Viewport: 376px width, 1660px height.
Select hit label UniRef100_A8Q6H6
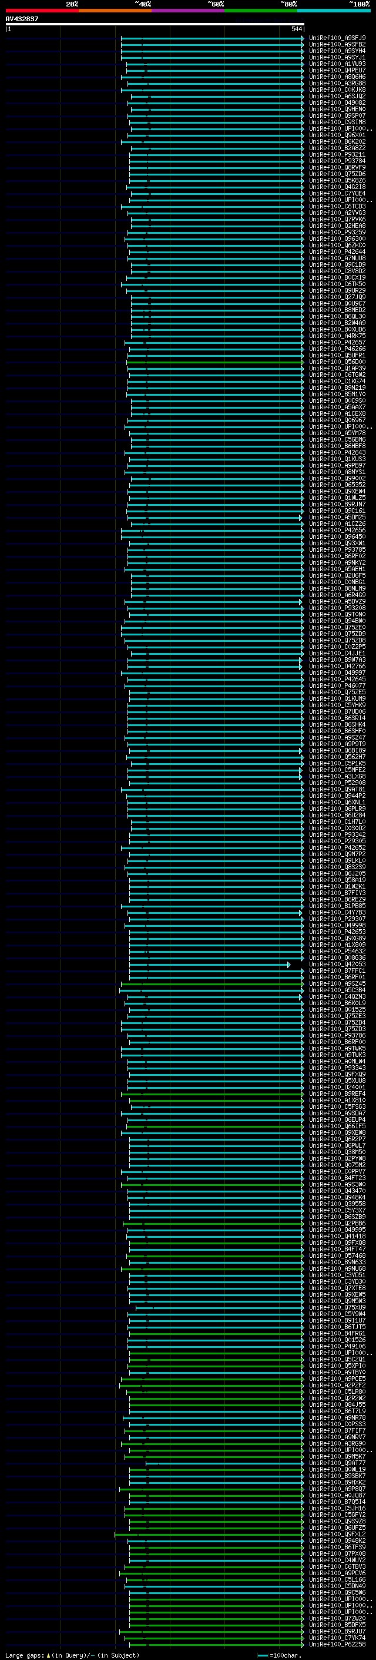coord(337,77)
